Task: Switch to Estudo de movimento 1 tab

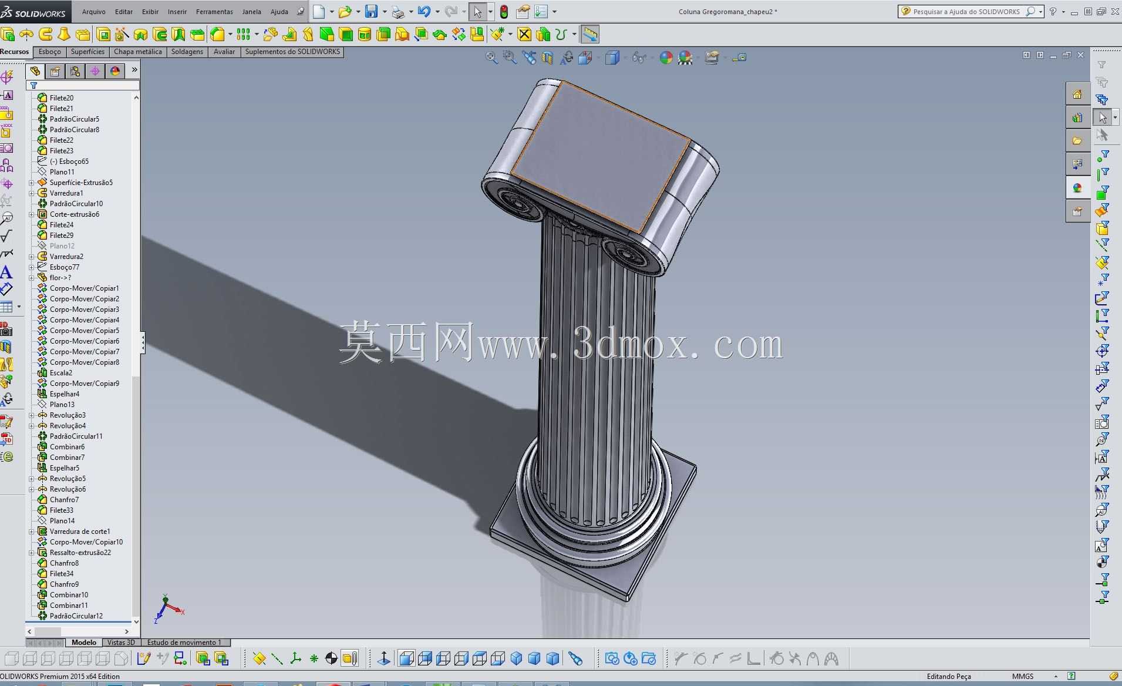Action: coord(184,643)
